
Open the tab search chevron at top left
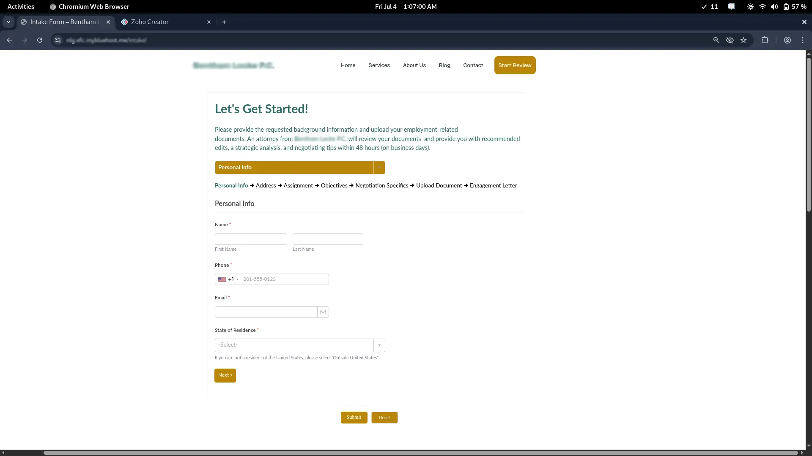pos(8,22)
